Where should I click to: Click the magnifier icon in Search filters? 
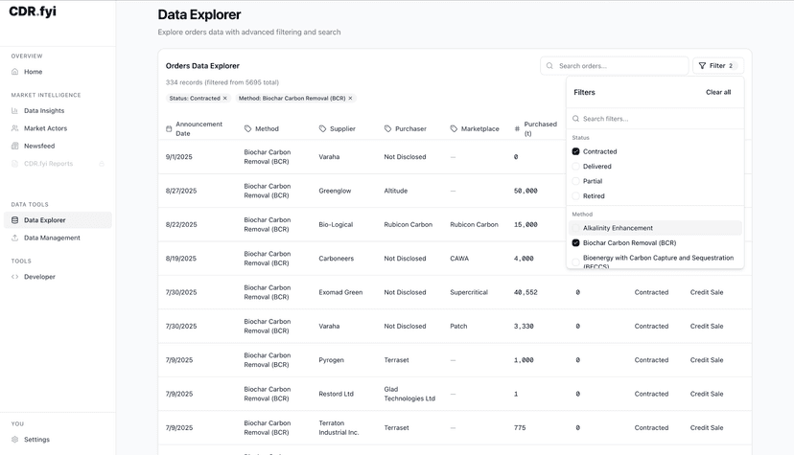[x=575, y=119]
